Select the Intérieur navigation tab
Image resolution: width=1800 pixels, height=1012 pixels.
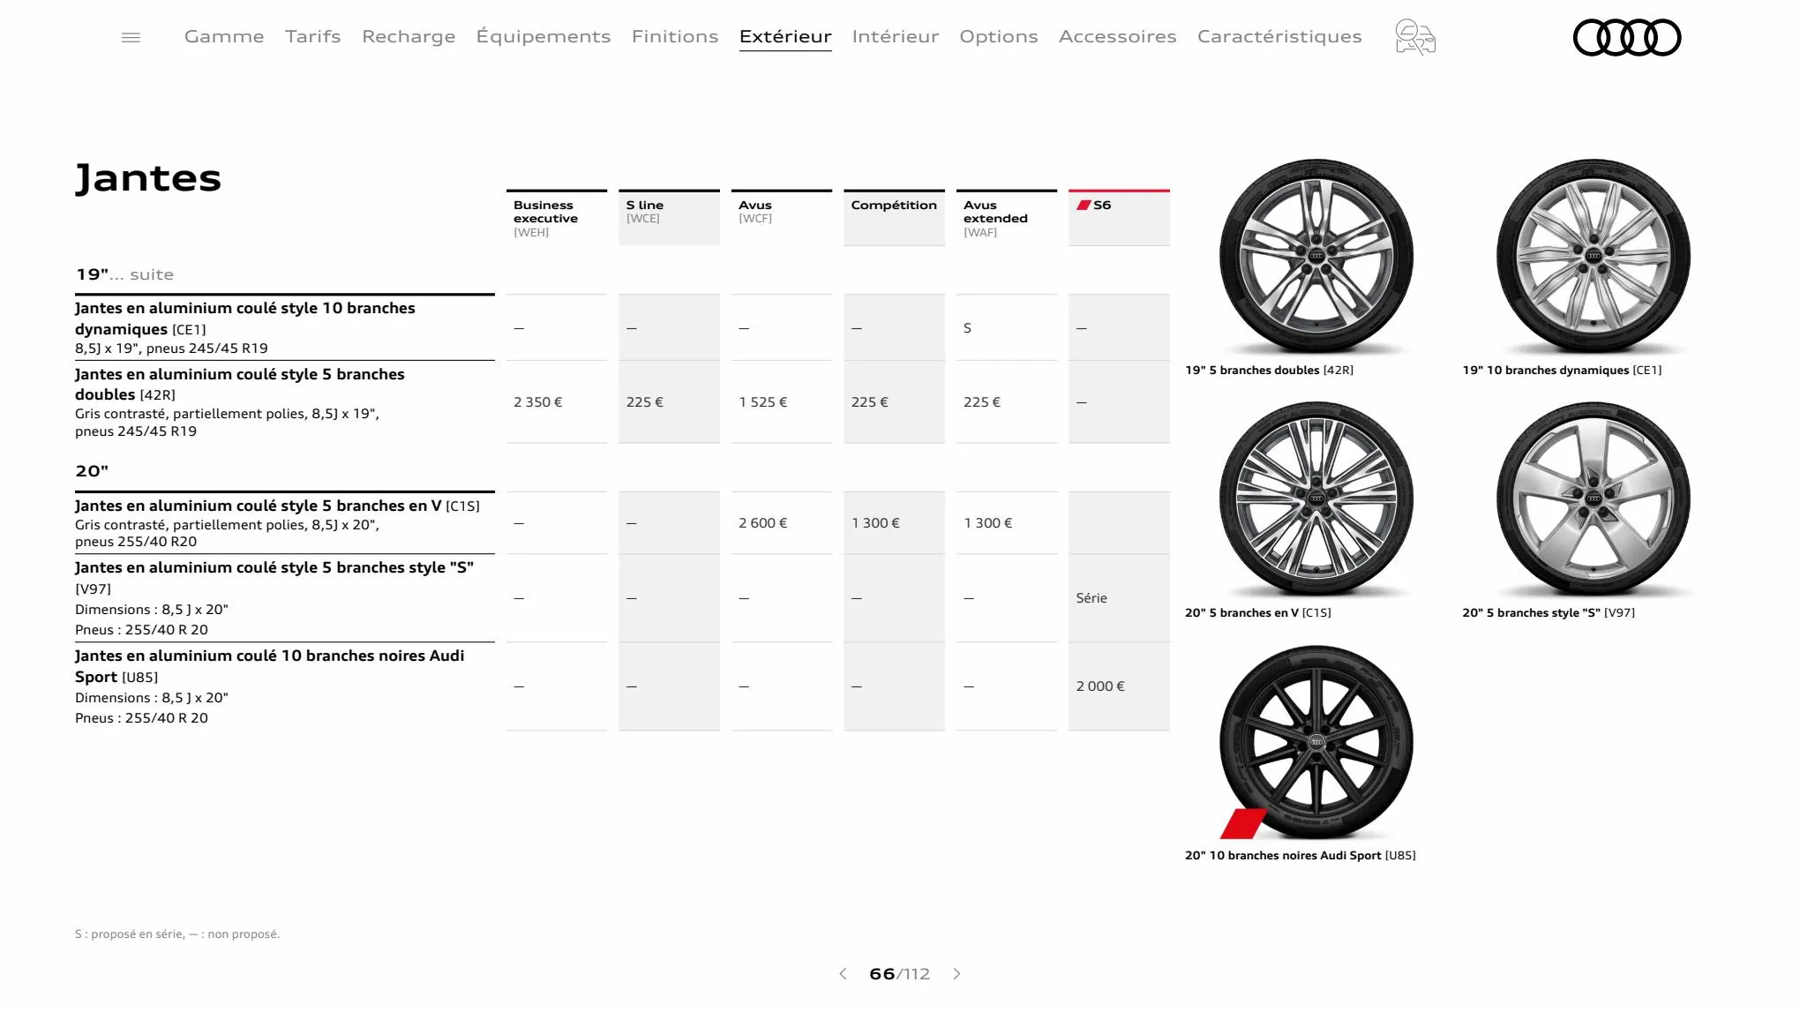[895, 36]
